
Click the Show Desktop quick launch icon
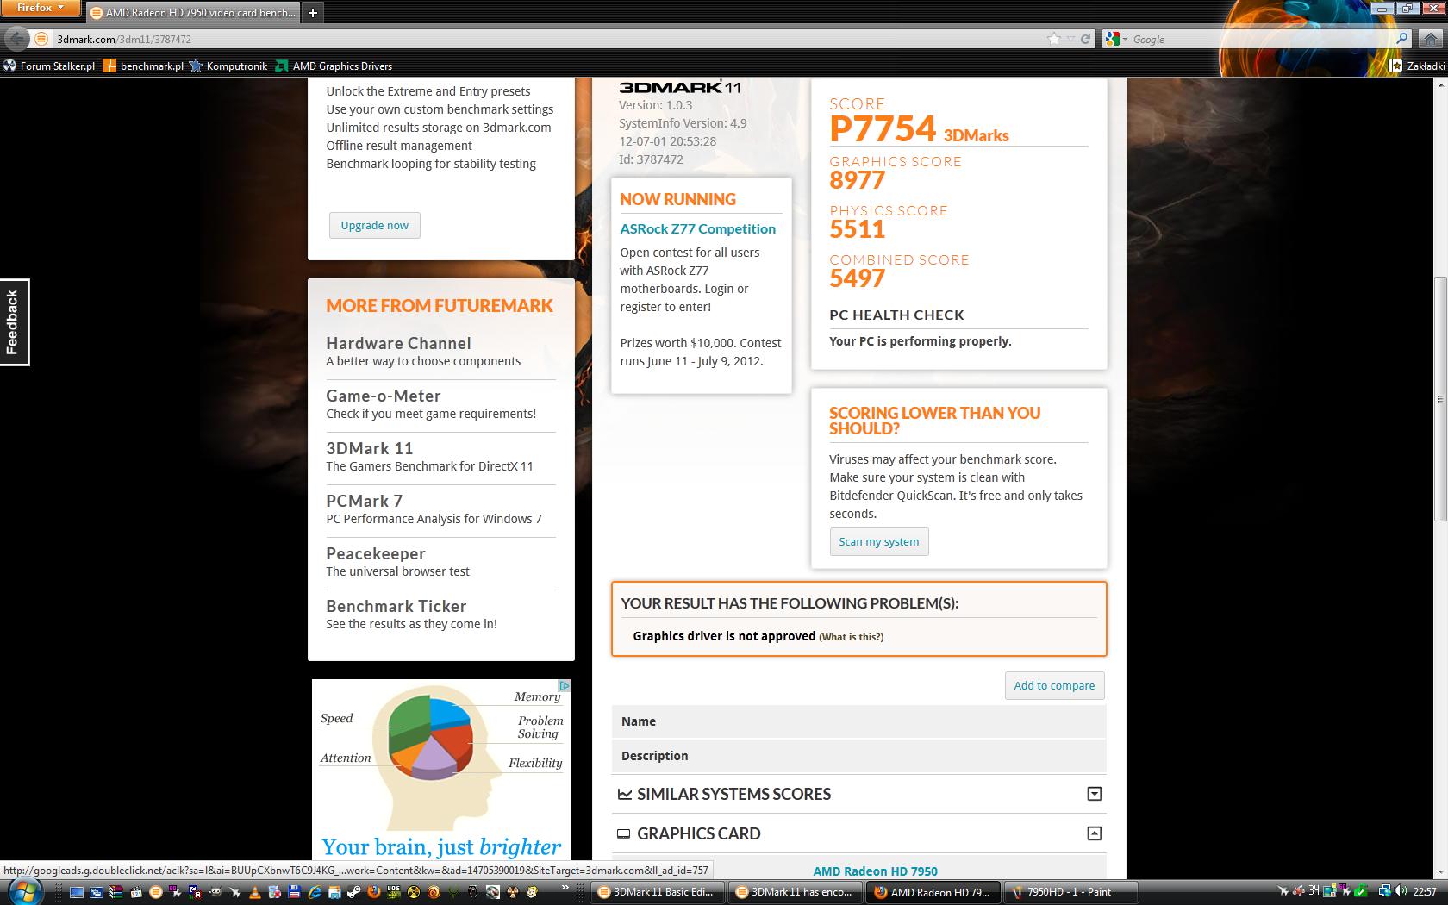pos(77,892)
